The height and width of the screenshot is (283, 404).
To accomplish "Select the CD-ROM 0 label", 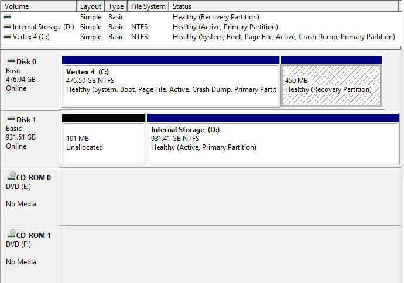I will [x=33, y=178].
